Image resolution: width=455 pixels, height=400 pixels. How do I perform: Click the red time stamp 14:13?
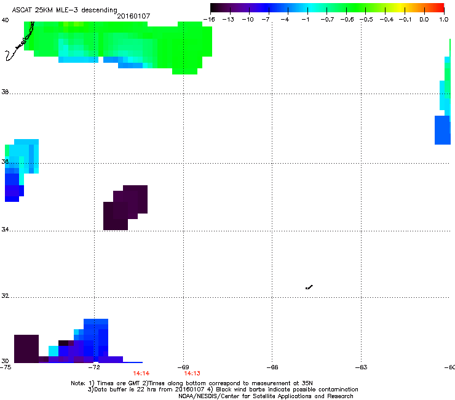pos(192,374)
